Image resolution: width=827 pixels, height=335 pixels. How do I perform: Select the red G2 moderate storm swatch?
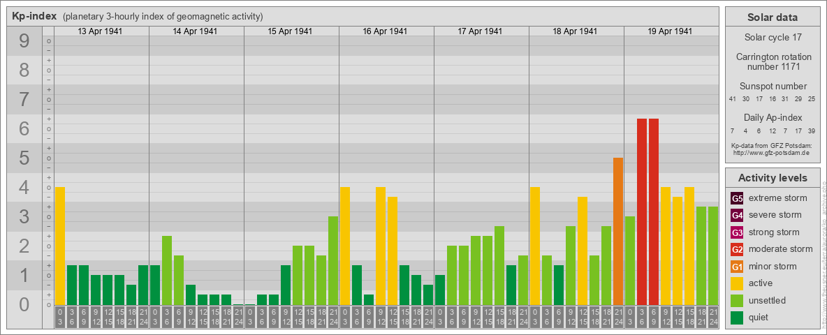point(737,249)
